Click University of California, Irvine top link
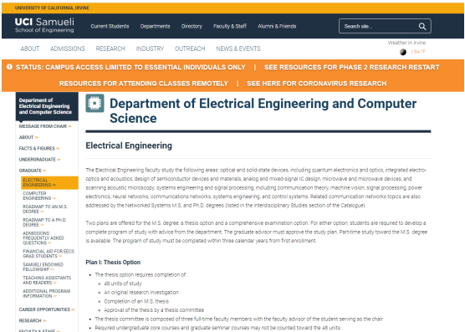Screen dimensions: 465x332 52,8
